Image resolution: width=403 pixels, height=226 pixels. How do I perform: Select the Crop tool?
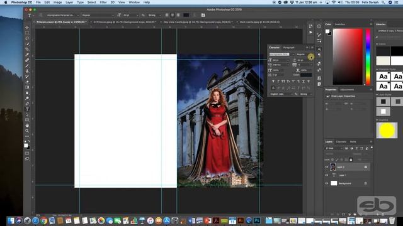tap(27, 49)
